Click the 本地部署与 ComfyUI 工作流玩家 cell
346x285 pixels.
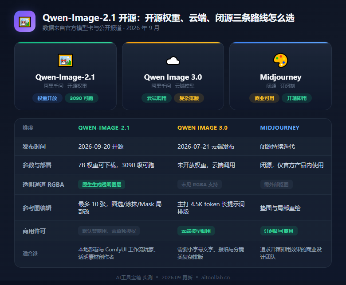point(118,253)
